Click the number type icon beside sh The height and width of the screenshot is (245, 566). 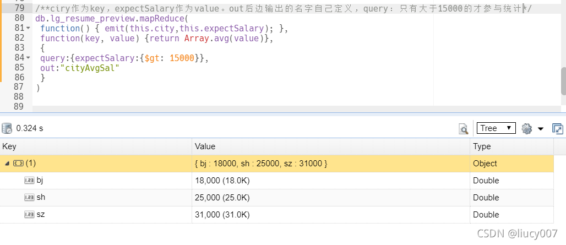click(29, 197)
